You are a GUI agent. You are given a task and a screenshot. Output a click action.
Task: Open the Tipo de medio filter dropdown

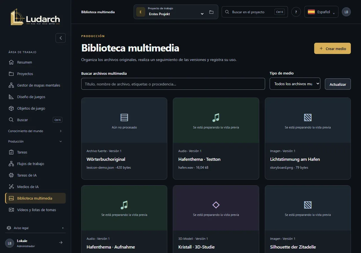(295, 84)
